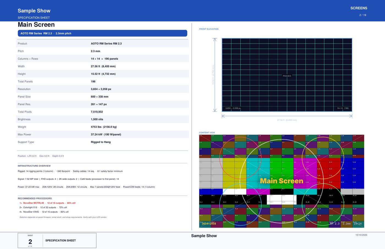Click the 'Rigged to Hang' support type

click(101, 142)
